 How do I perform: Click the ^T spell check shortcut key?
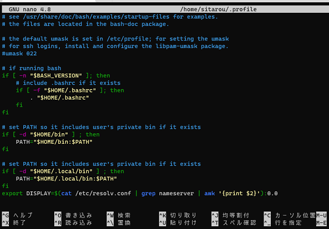point(215,222)
